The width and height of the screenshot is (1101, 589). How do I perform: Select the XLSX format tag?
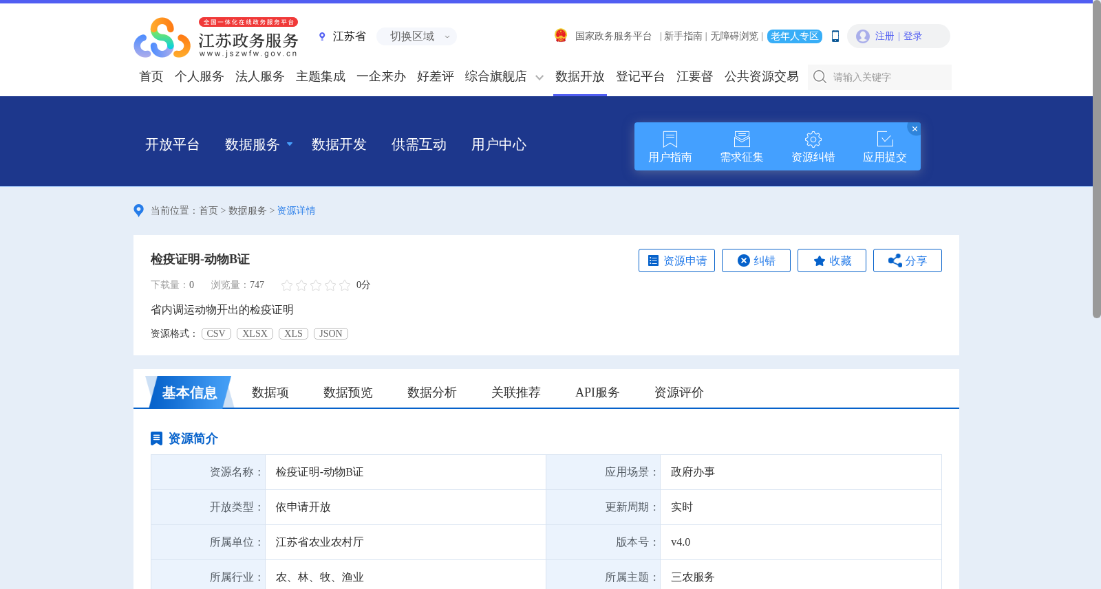[x=255, y=333]
